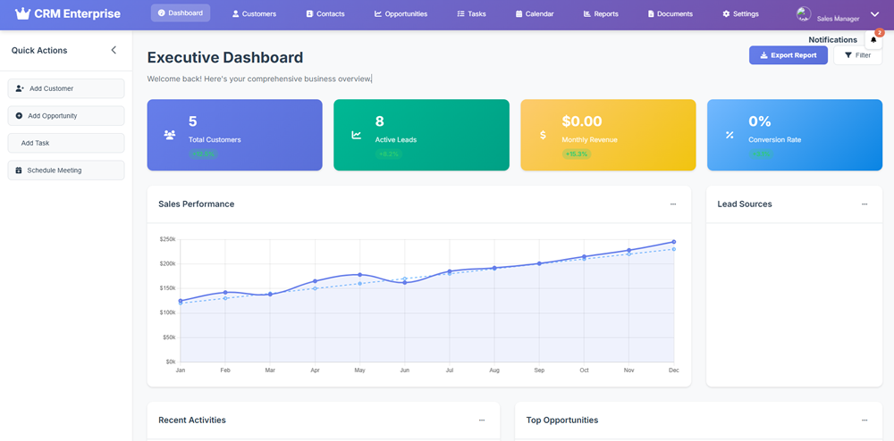Image resolution: width=894 pixels, height=441 pixels.
Task: Click the Dec data point on chart
Action: pyautogui.click(x=673, y=242)
